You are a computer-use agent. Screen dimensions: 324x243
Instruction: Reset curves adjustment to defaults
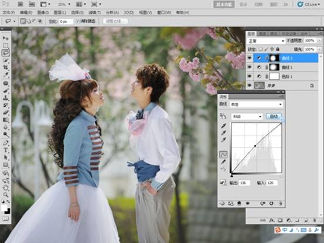pos(271,204)
